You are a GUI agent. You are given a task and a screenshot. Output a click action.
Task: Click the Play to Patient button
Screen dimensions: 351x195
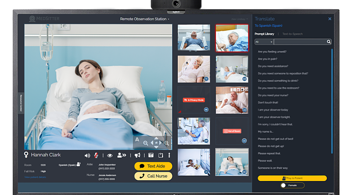click(292, 178)
